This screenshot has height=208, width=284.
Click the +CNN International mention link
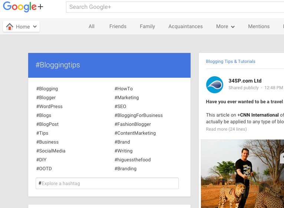coord(258,115)
